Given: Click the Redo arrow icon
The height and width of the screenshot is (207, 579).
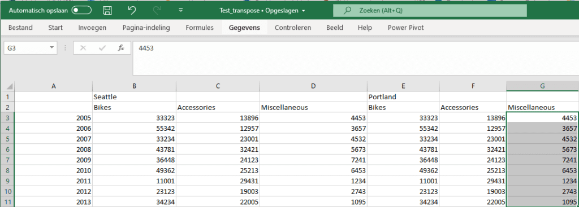Looking at the screenshot, I should [157, 10].
